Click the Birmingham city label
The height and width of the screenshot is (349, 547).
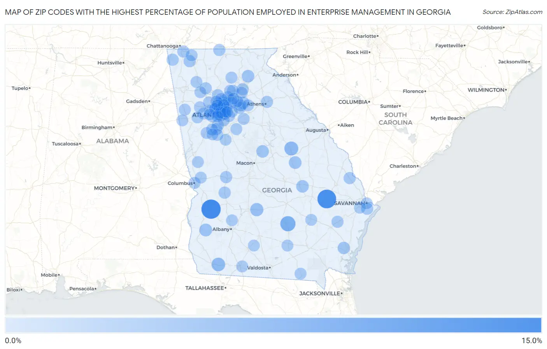[x=97, y=127]
